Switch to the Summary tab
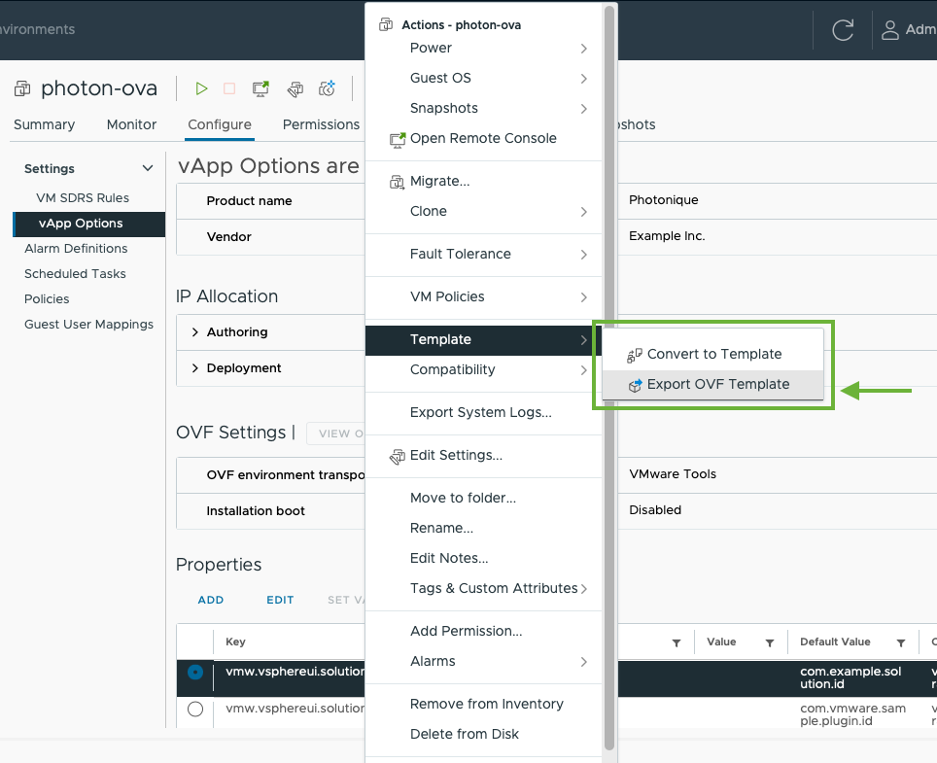937x763 pixels. coord(44,124)
